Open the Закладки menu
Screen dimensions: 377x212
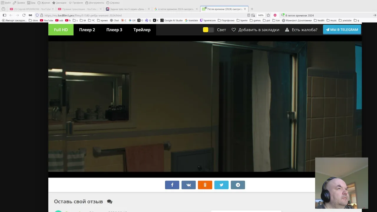59,3
